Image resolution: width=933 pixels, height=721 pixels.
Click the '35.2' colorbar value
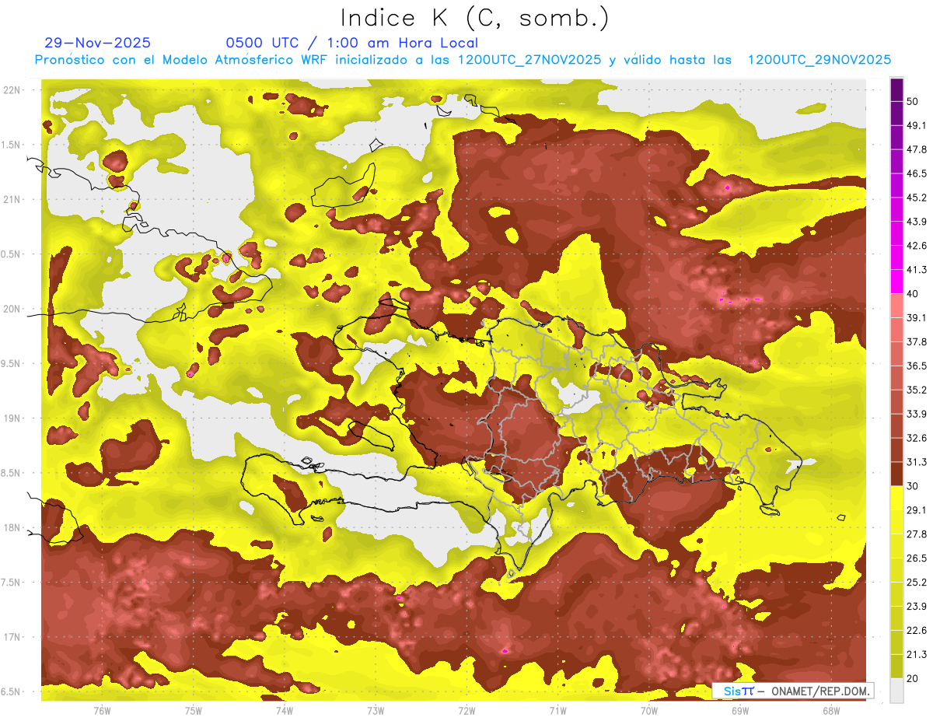917,390
